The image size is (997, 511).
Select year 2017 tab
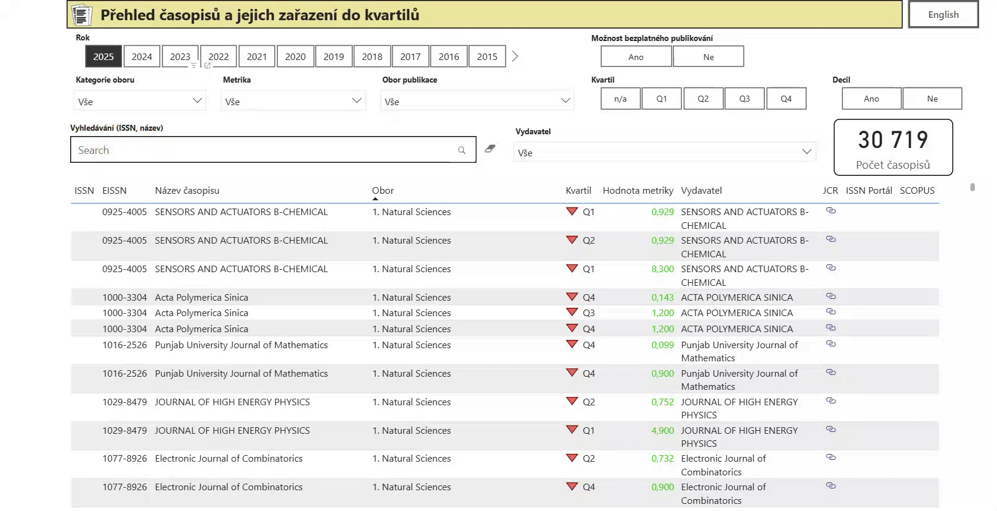pyautogui.click(x=410, y=56)
